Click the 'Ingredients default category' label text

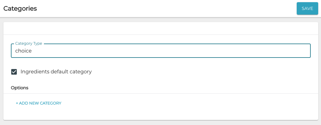56,72
